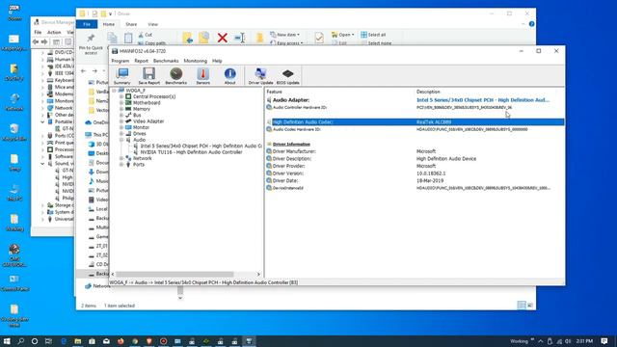The height and width of the screenshot is (347, 617).
Task: Click the Driver Update toolbar icon
Action: coord(260,76)
